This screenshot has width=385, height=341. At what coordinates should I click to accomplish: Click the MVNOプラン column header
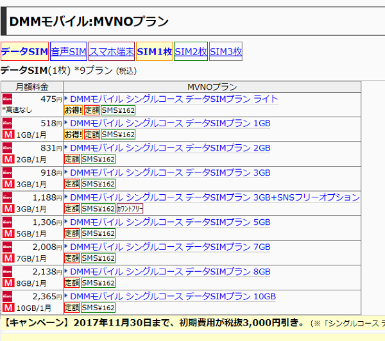(212, 87)
